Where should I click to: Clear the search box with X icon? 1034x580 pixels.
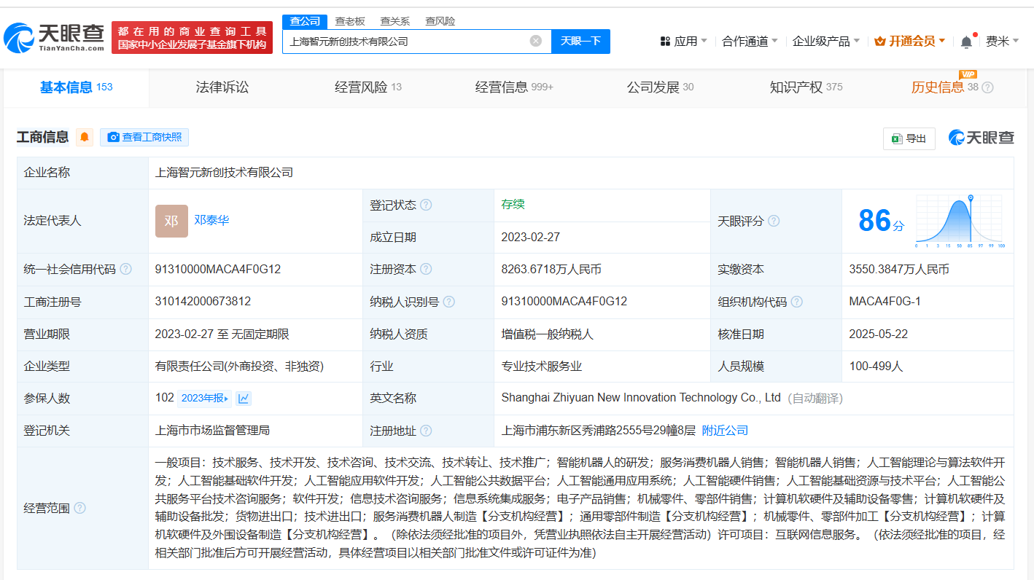(x=535, y=41)
